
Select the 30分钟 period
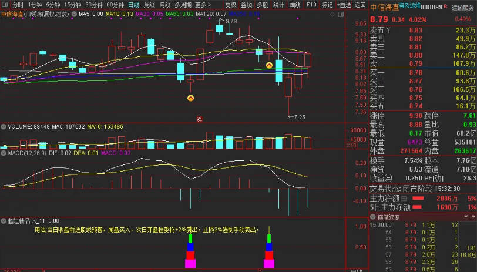94,5
